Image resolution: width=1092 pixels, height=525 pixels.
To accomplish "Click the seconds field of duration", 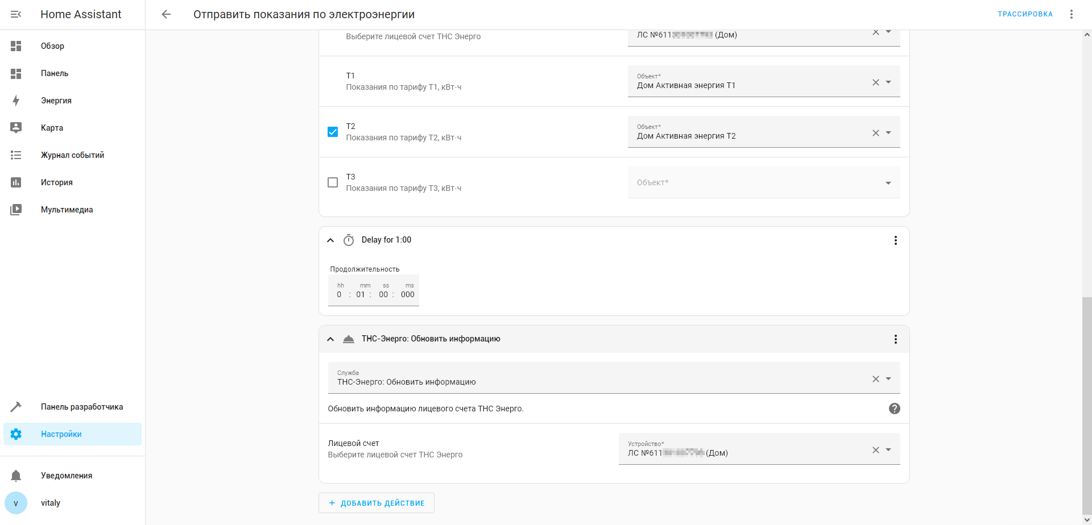I will (384, 294).
